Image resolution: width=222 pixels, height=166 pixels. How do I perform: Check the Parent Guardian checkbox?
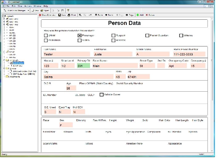pyautogui.click(x=147, y=35)
